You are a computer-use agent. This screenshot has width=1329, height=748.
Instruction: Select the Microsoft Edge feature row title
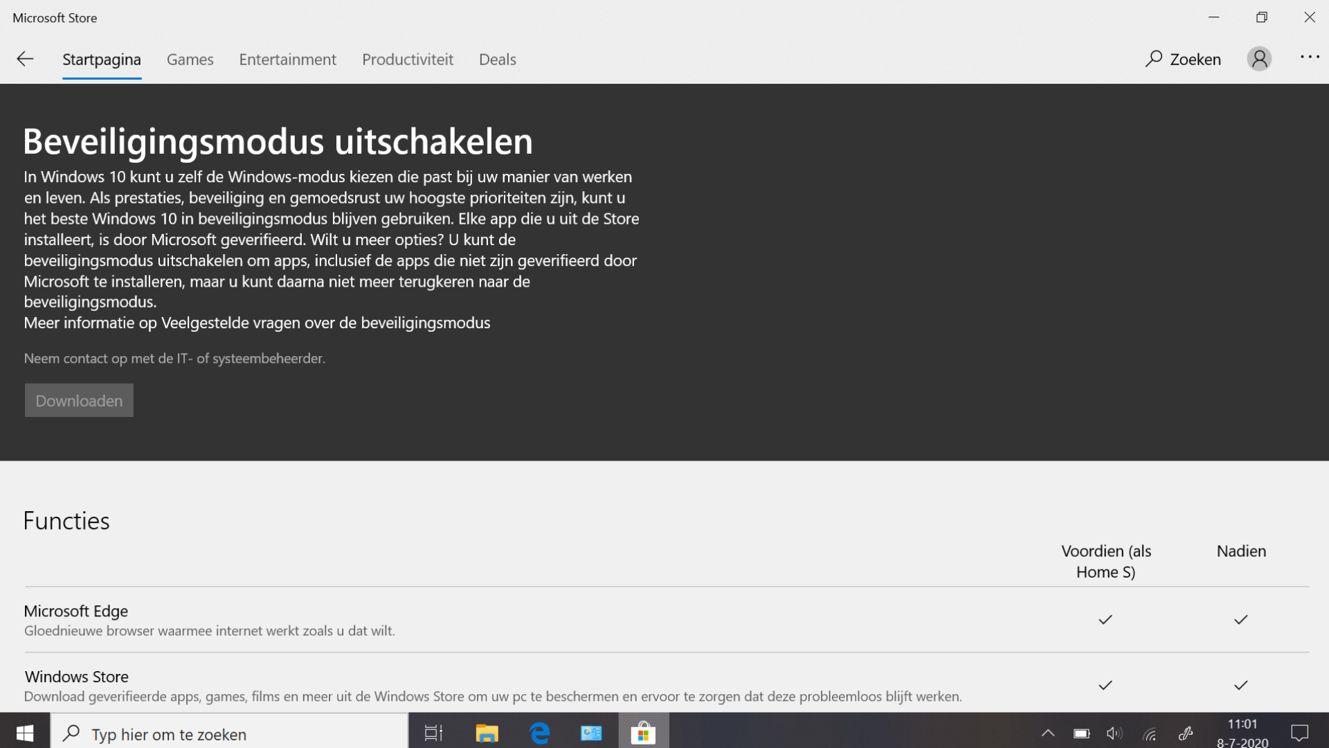coord(76,611)
